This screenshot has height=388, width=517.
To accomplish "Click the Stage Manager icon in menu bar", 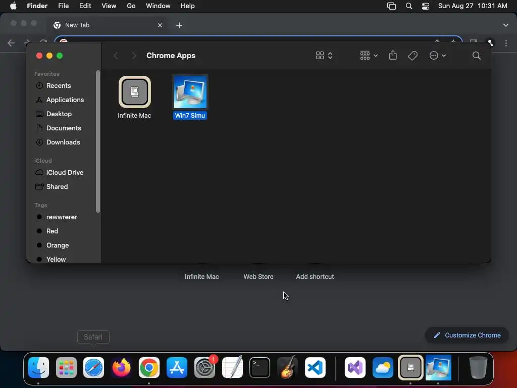I will 391,6.
